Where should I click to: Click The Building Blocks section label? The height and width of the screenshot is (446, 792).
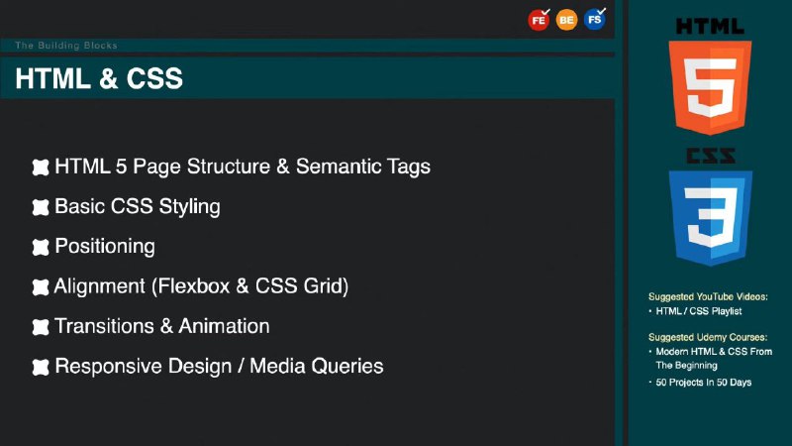coord(66,45)
